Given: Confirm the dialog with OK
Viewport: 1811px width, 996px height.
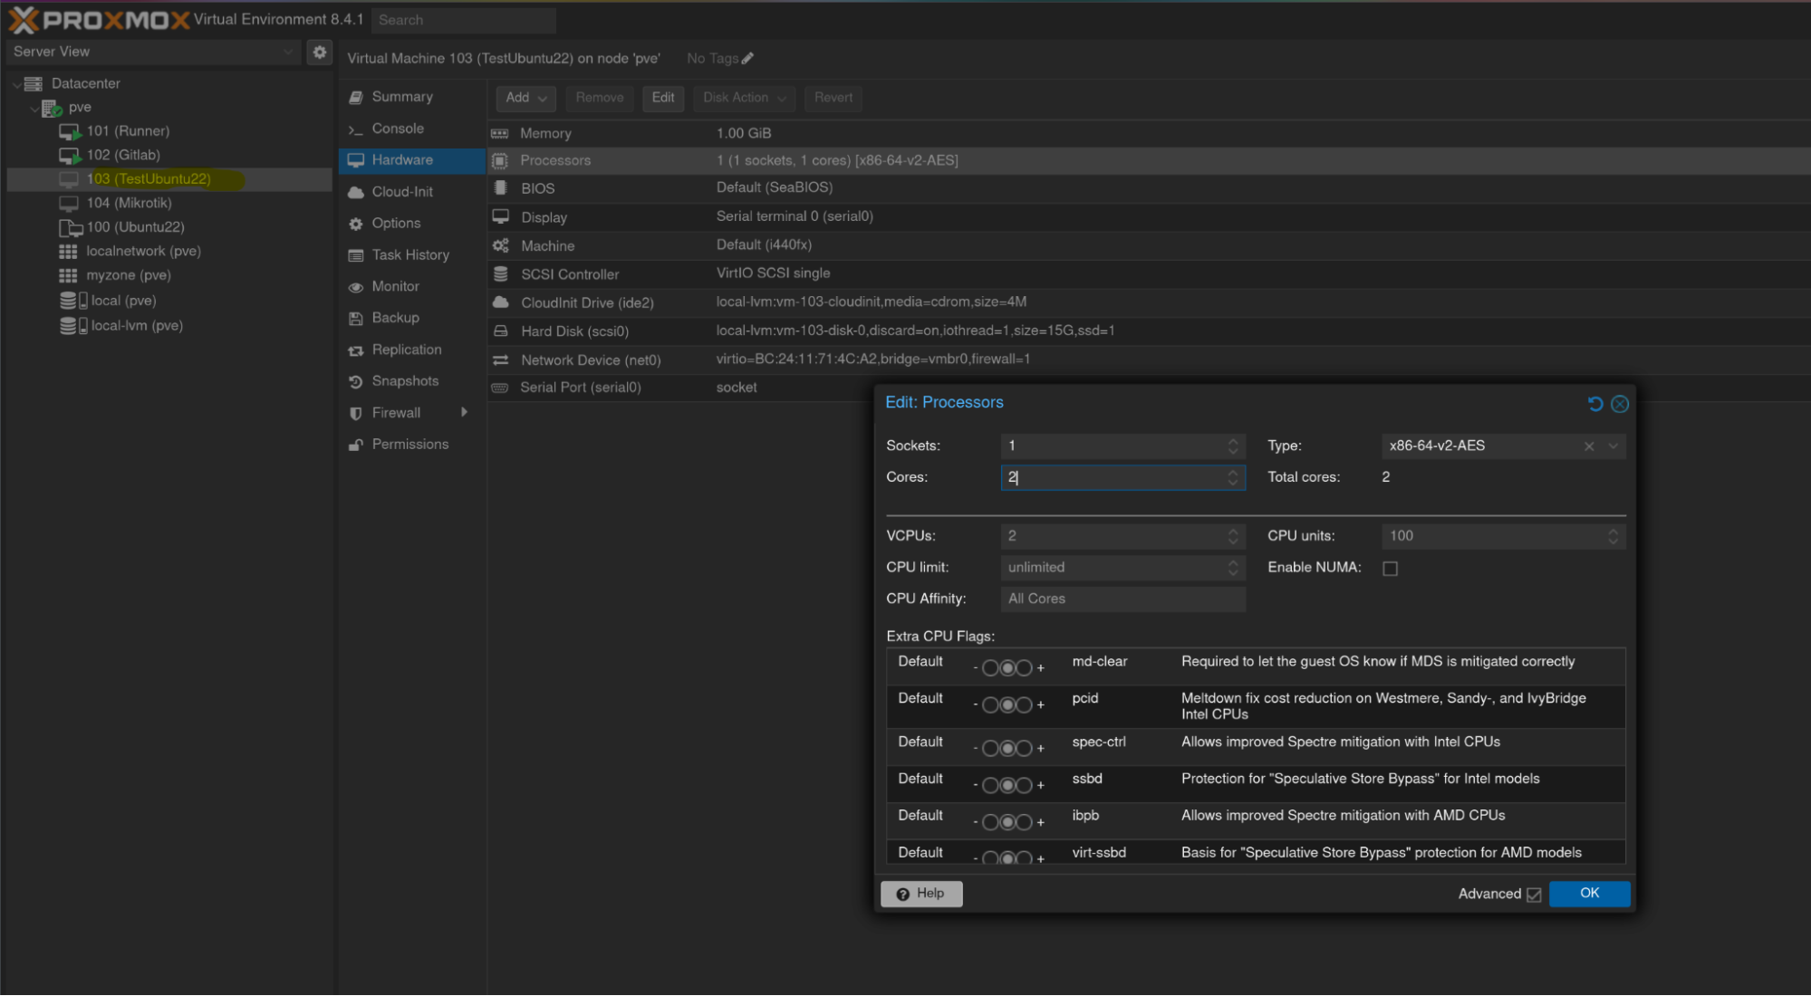Looking at the screenshot, I should 1589,894.
